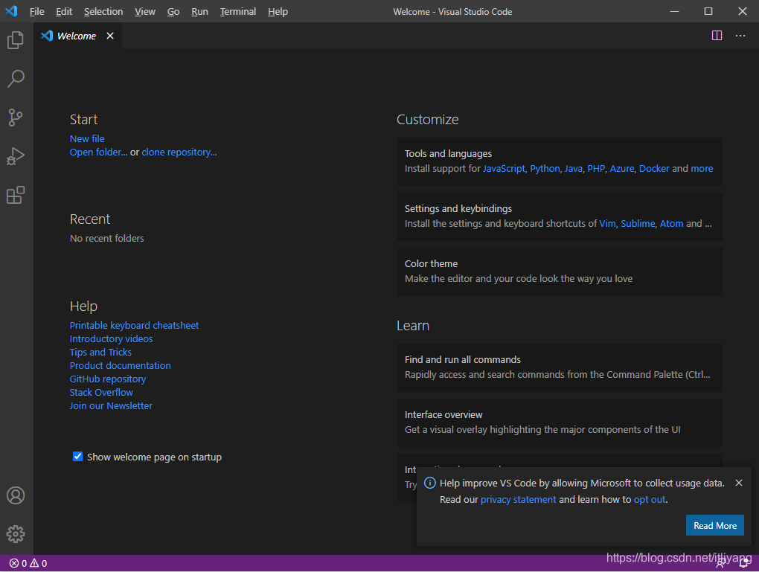The width and height of the screenshot is (759, 572).
Task: Open the View menu
Action: 145,12
